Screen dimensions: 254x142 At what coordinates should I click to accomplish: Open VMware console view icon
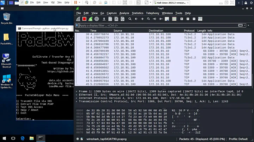click(x=139, y=2)
